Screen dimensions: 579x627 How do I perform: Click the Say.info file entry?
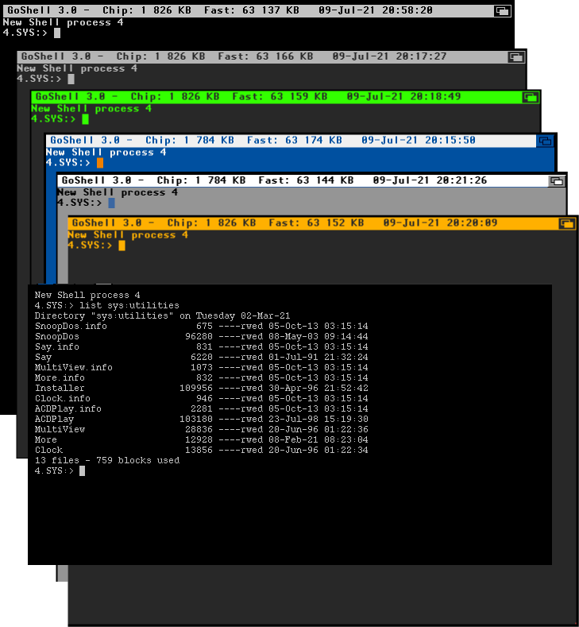coord(202,347)
